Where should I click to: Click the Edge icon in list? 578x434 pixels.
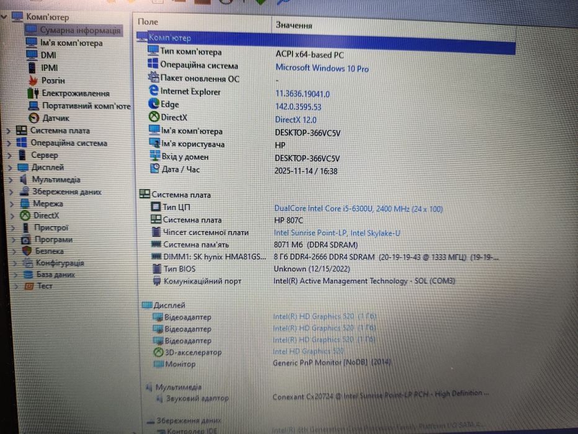tap(154, 104)
